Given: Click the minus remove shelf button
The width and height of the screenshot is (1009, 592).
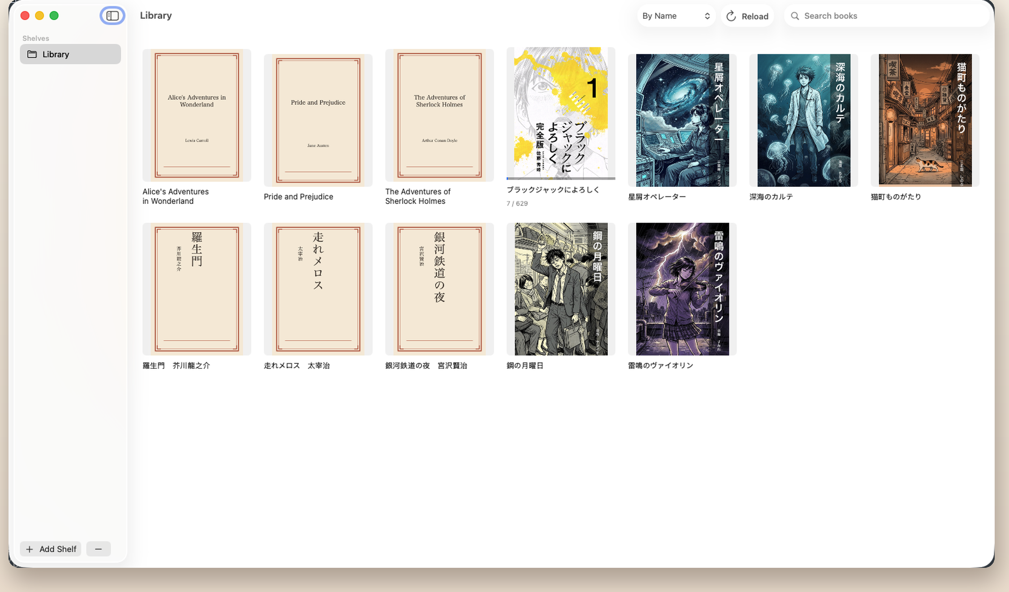Looking at the screenshot, I should pyautogui.click(x=99, y=549).
